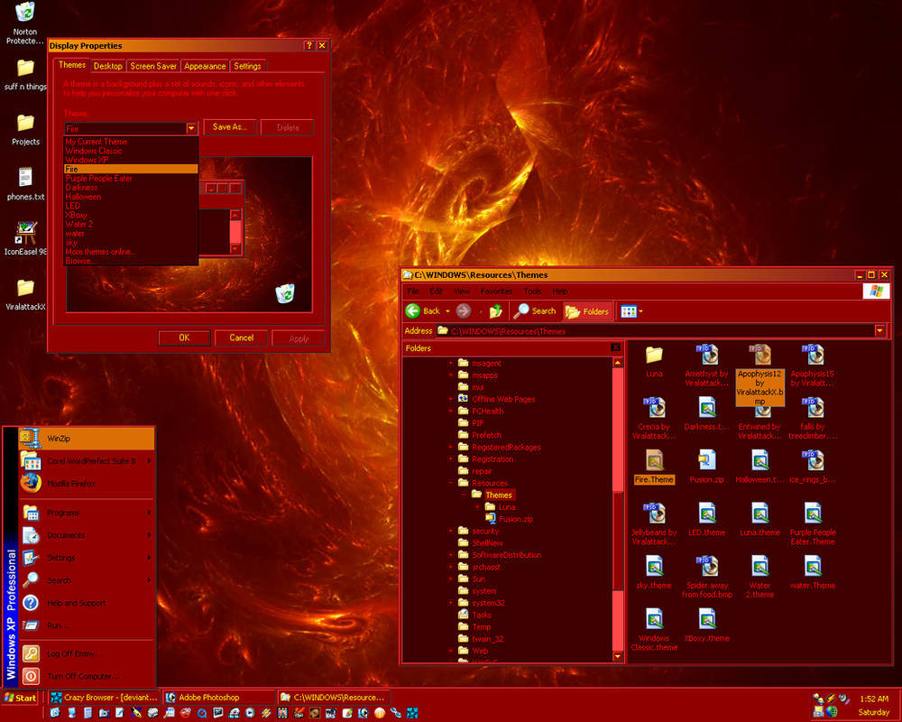Select the Luna folder icon in file list

(x=654, y=355)
